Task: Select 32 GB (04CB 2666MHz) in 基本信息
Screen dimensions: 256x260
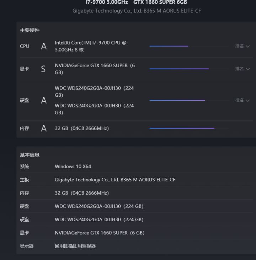Action: 82,193
